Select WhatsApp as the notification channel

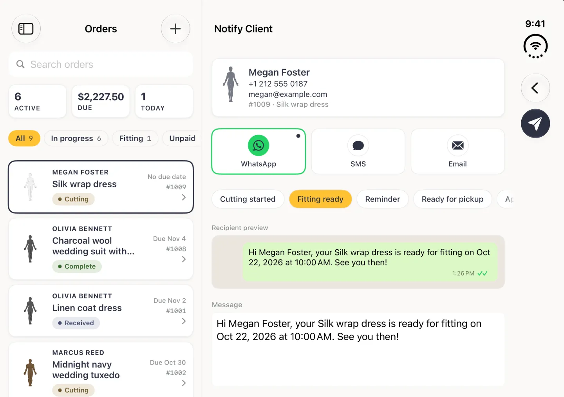coord(258,151)
